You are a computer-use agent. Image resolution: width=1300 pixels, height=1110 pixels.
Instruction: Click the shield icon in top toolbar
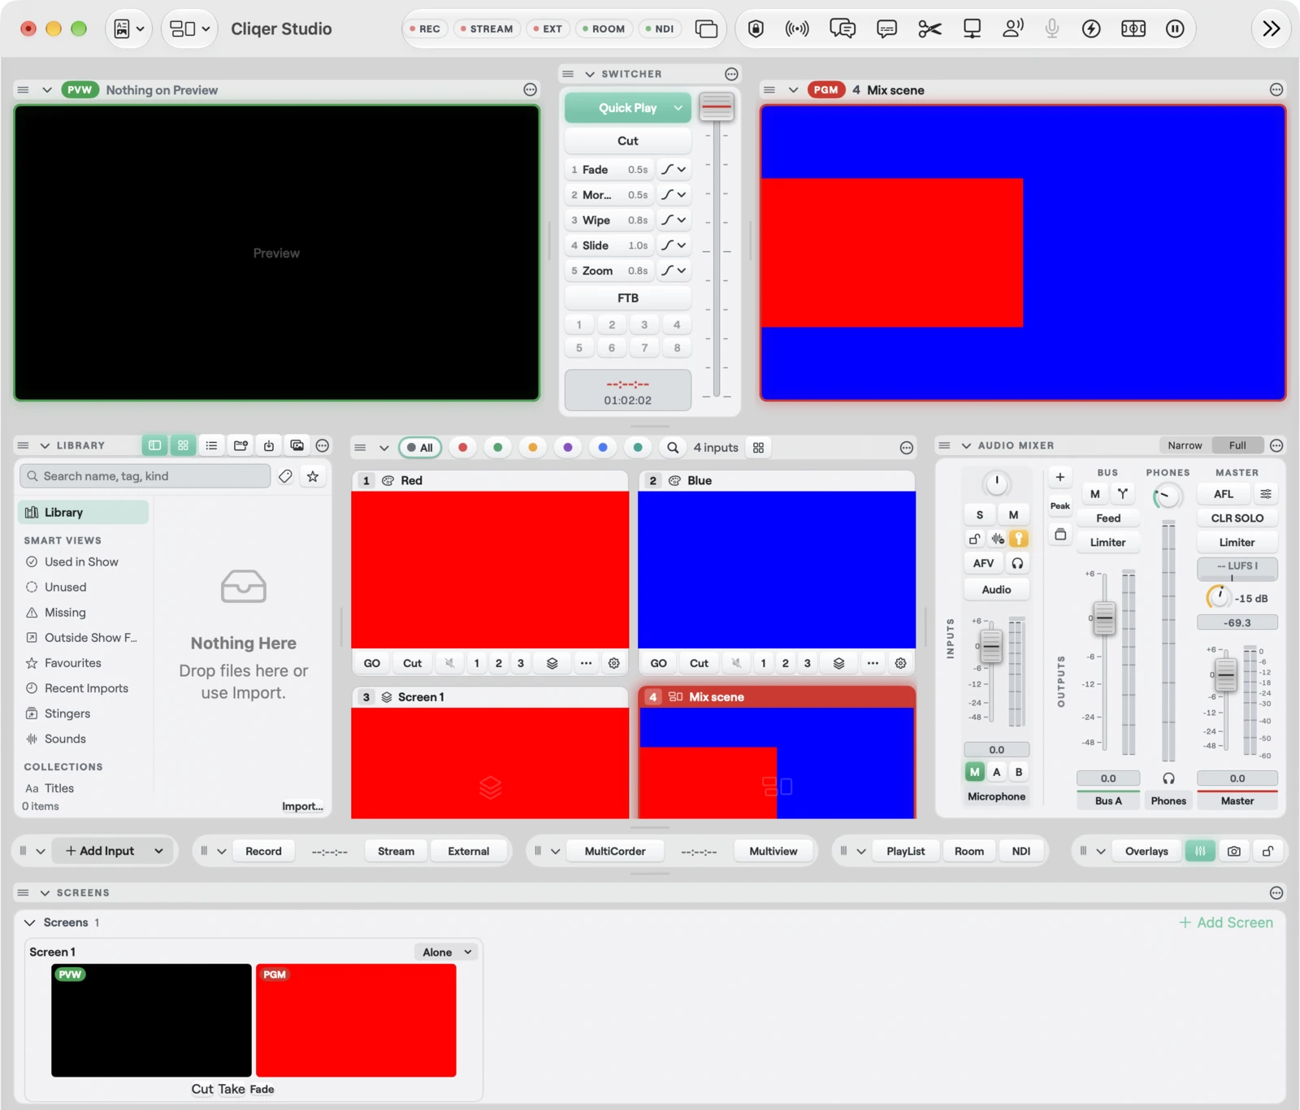point(756,29)
